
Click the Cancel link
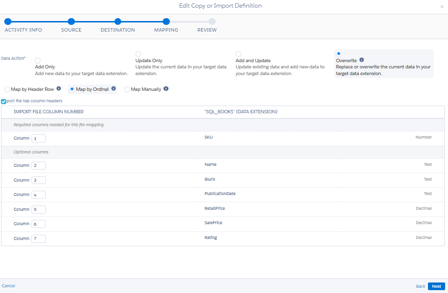pyautogui.click(x=9, y=286)
